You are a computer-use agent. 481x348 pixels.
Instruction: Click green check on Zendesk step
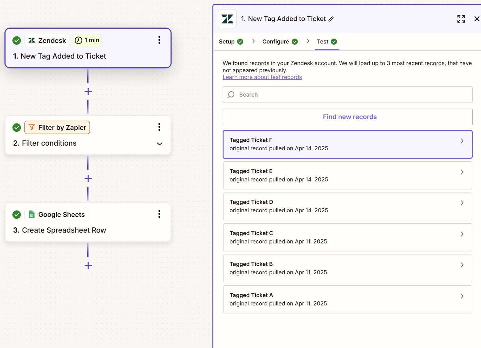pos(17,40)
